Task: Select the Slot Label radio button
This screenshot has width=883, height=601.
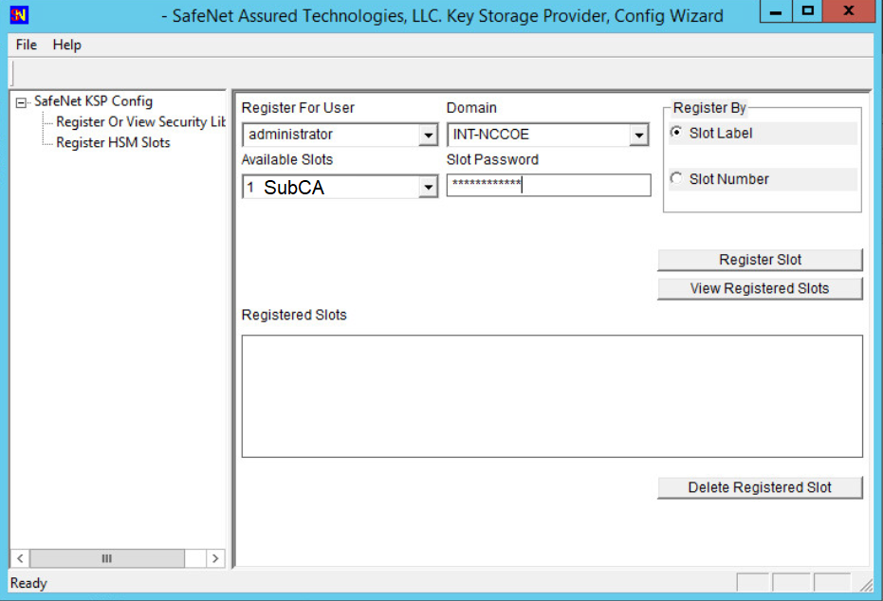Action: 676,133
